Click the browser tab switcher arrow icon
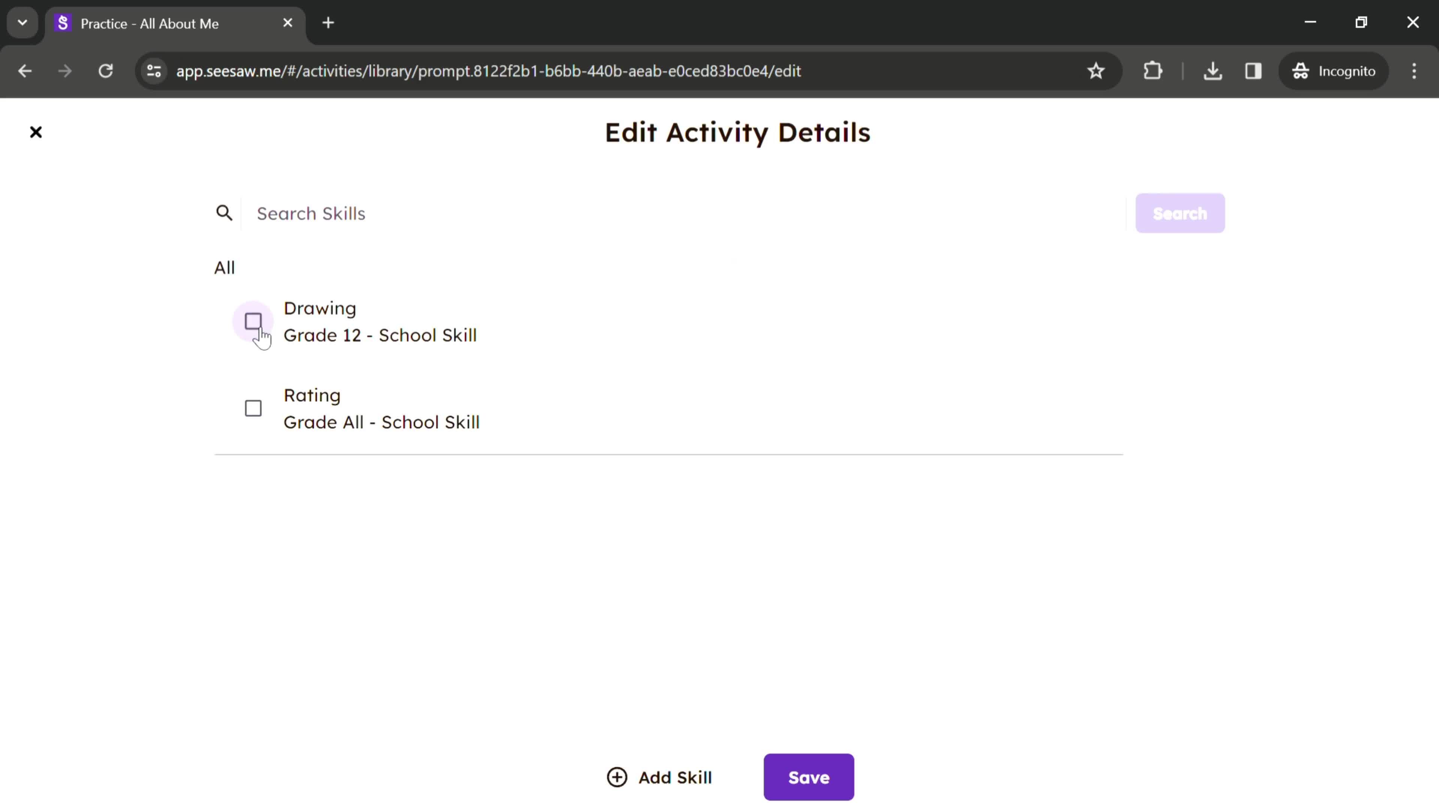 click(22, 22)
